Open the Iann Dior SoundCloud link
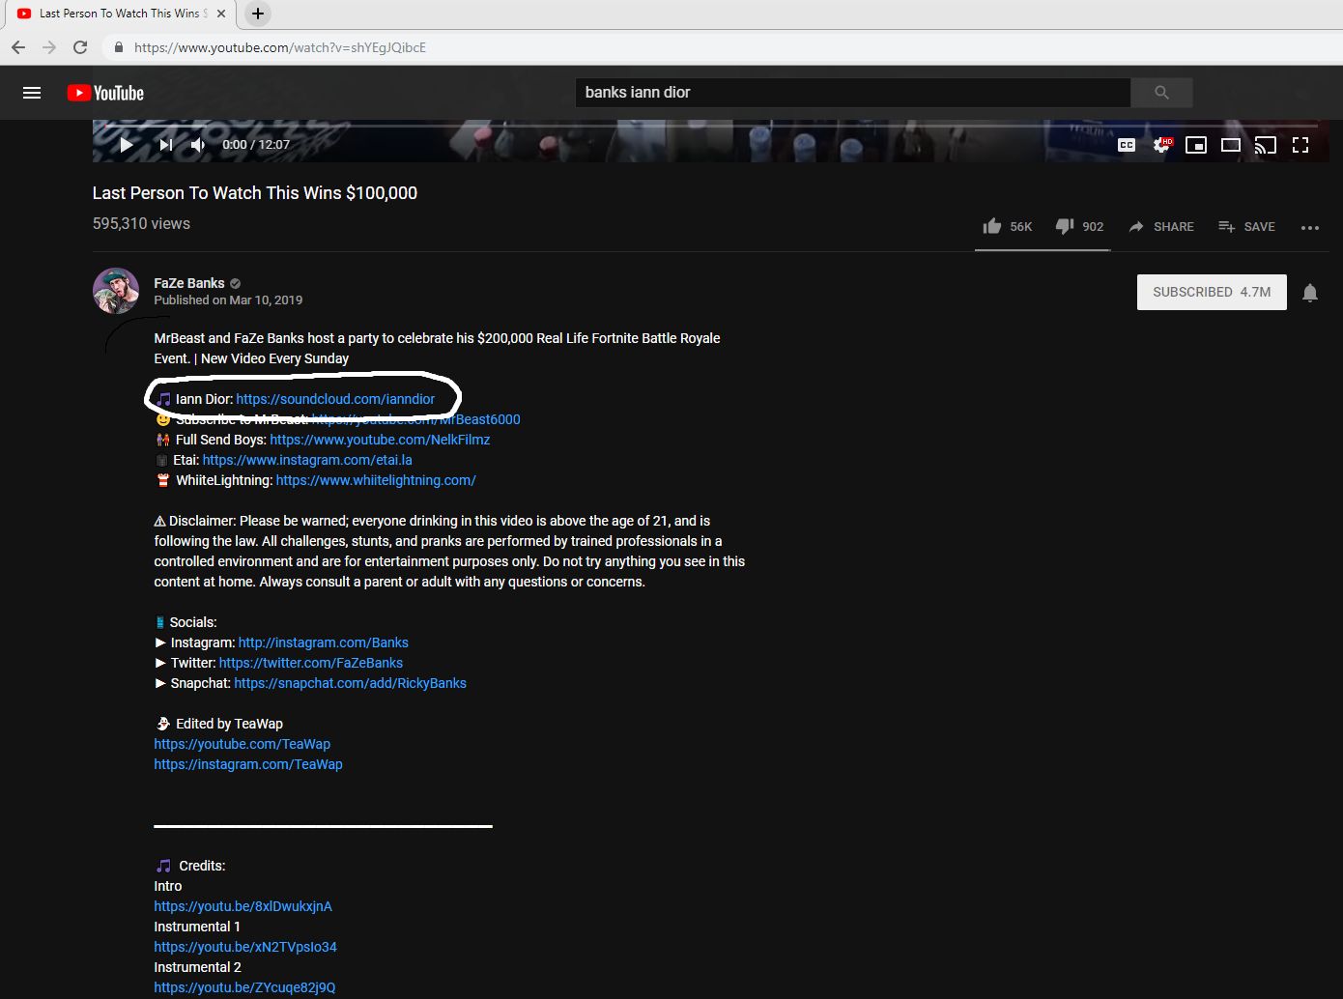Screen dimensions: 1343x999 coord(335,399)
